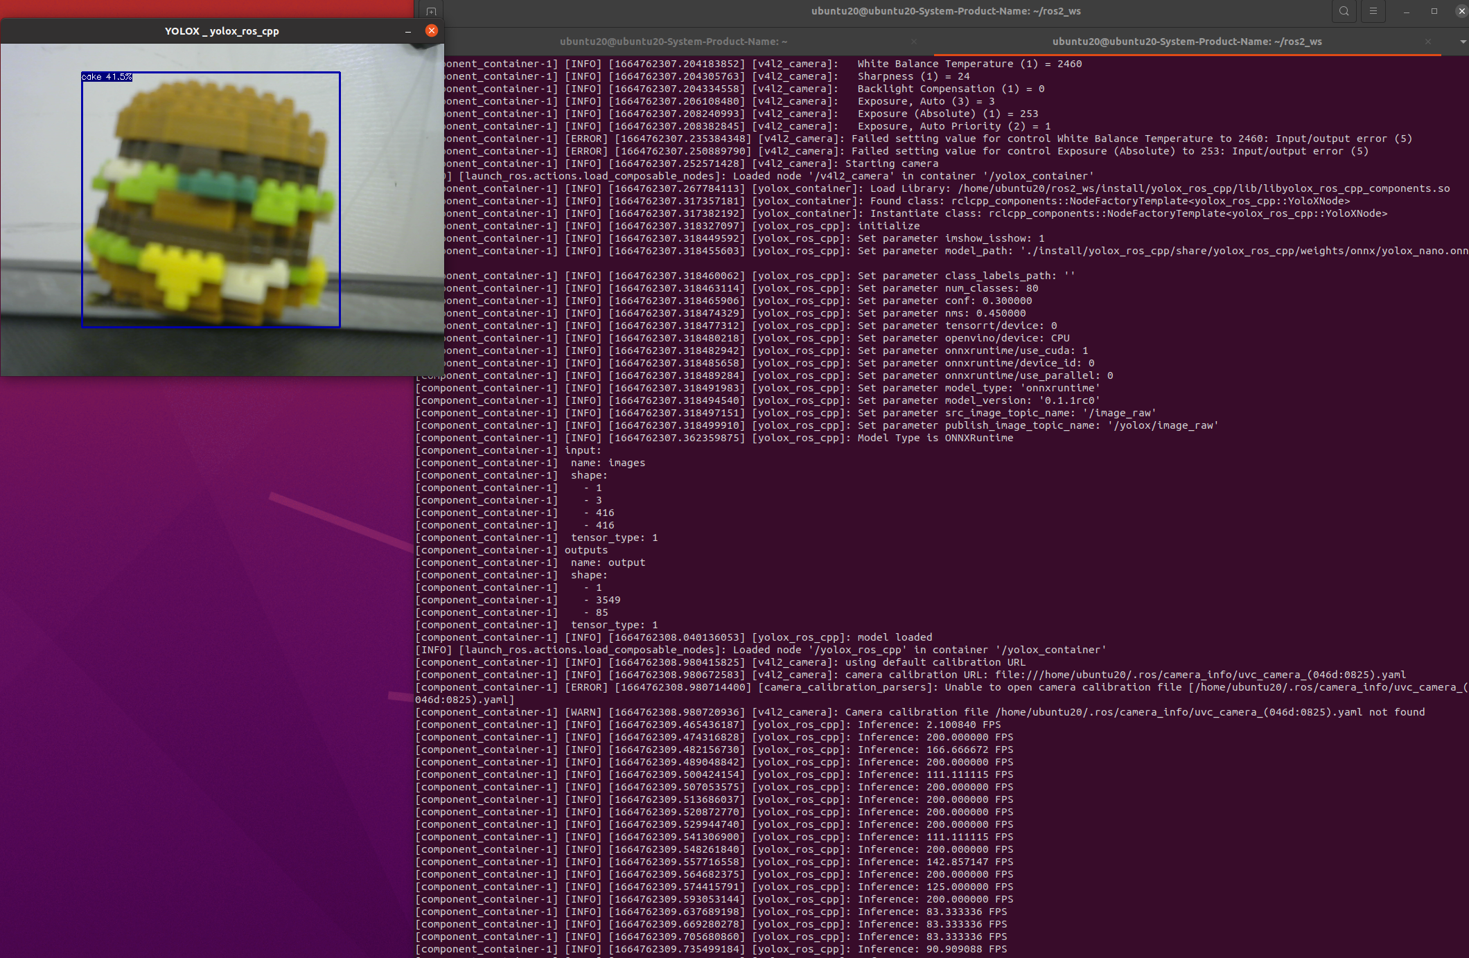This screenshot has width=1469, height=958.
Task: Select the ubuntu20 ~/ros2_ws terminal tab
Action: (1188, 42)
